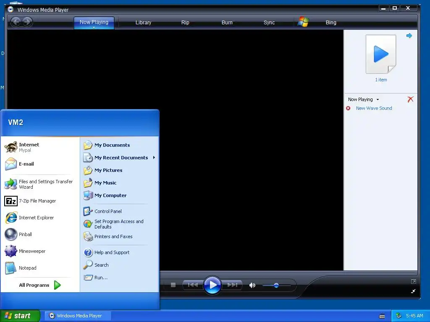Click the Stop playback button
Viewport: 430px width, 322px height.
pos(173,285)
